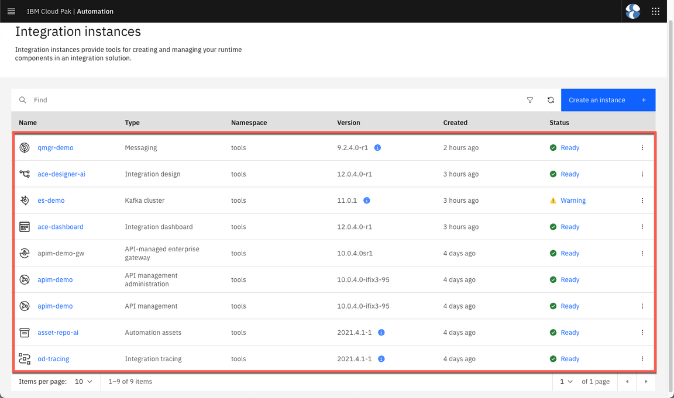674x398 pixels.
Task: Open the page number dropdown
Action: tap(566, 382)
